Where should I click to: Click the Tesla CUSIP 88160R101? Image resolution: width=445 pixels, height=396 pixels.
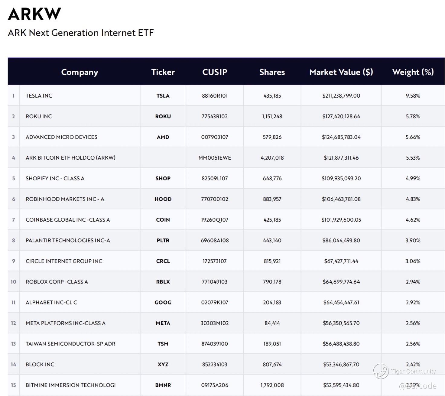(215, 96)
